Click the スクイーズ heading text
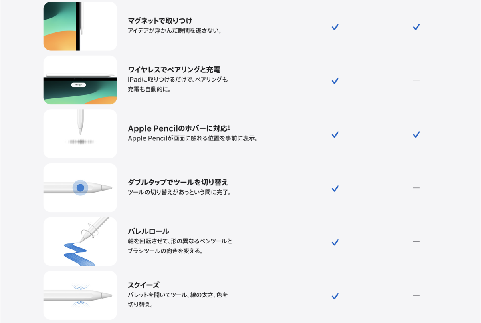Viewport: 481px width, 323px height. pyautogui.click(x=143, y=285)
